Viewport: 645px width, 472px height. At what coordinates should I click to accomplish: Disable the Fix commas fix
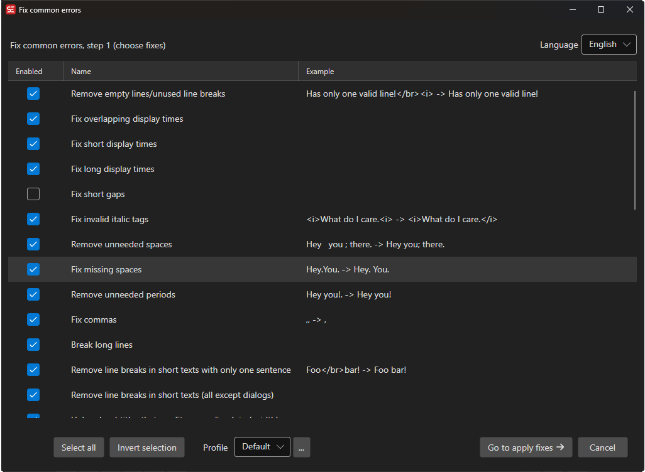[x=33, y=319]
